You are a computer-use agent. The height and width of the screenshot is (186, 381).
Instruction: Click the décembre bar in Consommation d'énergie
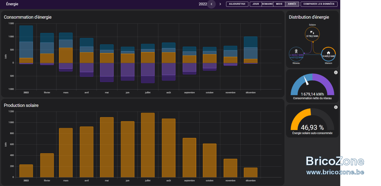(251, 50)
